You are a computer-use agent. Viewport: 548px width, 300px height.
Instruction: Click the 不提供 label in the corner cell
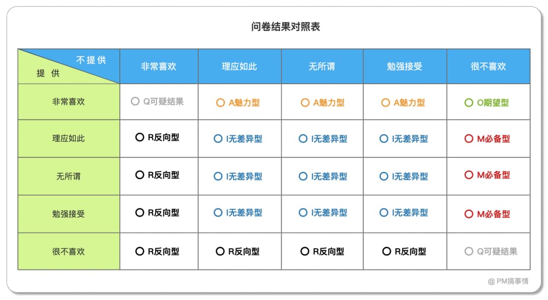(x=91, y=60)
